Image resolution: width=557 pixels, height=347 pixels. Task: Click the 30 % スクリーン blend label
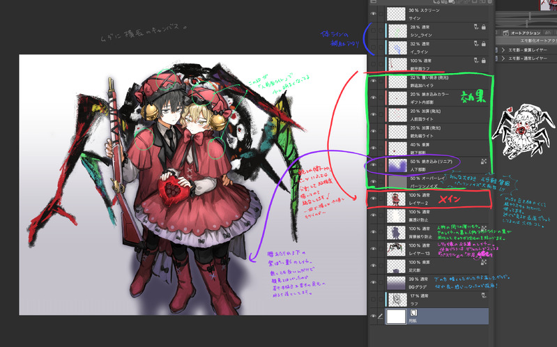[424, 10]
